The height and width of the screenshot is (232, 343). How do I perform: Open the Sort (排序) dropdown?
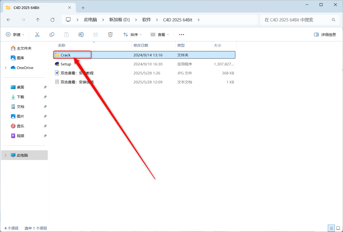point(132,35)
